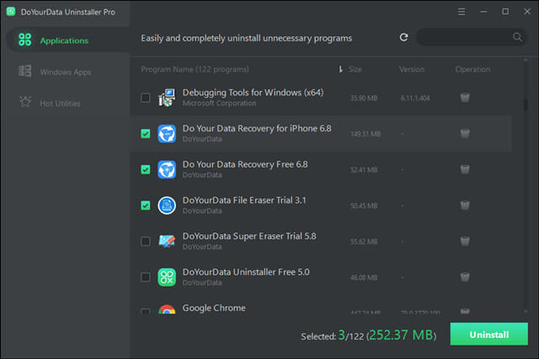Check the Debugging Tools for Windows checkbox
Image resolution: width=539 pixels, height=359 pixels.
point(146,98)
